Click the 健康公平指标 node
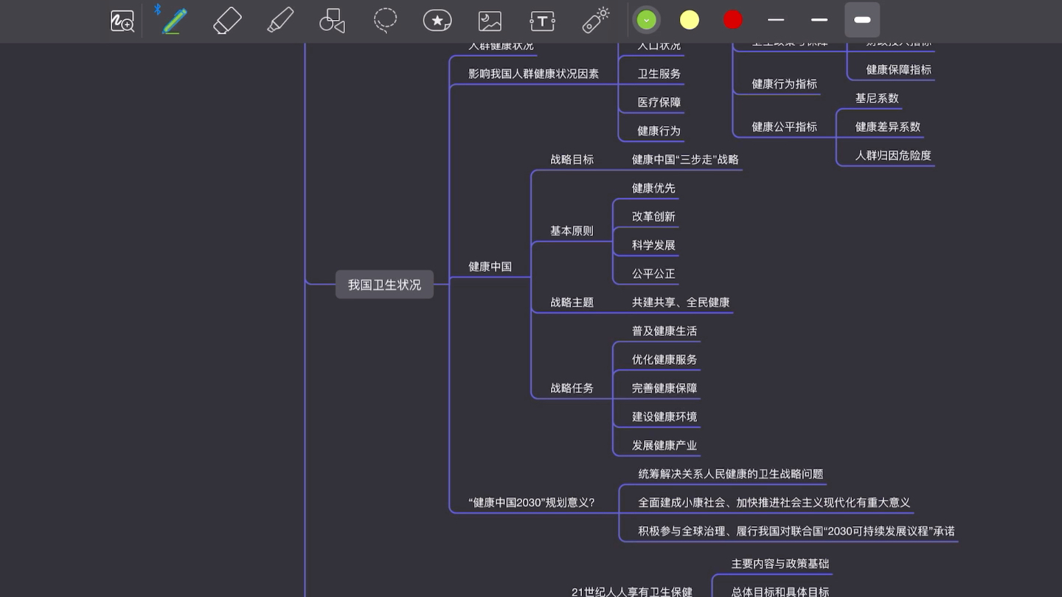This screenshot has height=597, width=1062. [785, 127]
